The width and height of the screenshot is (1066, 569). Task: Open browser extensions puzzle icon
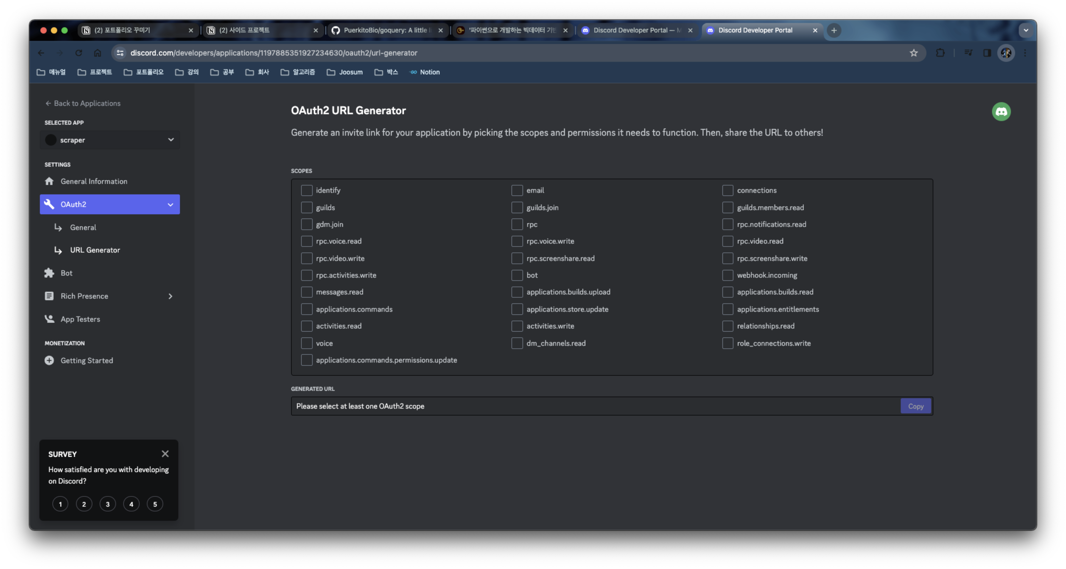point(940,53)
